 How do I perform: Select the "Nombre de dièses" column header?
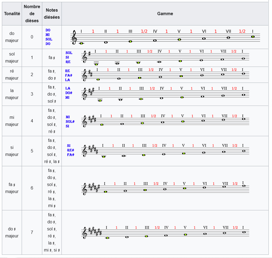32,14
